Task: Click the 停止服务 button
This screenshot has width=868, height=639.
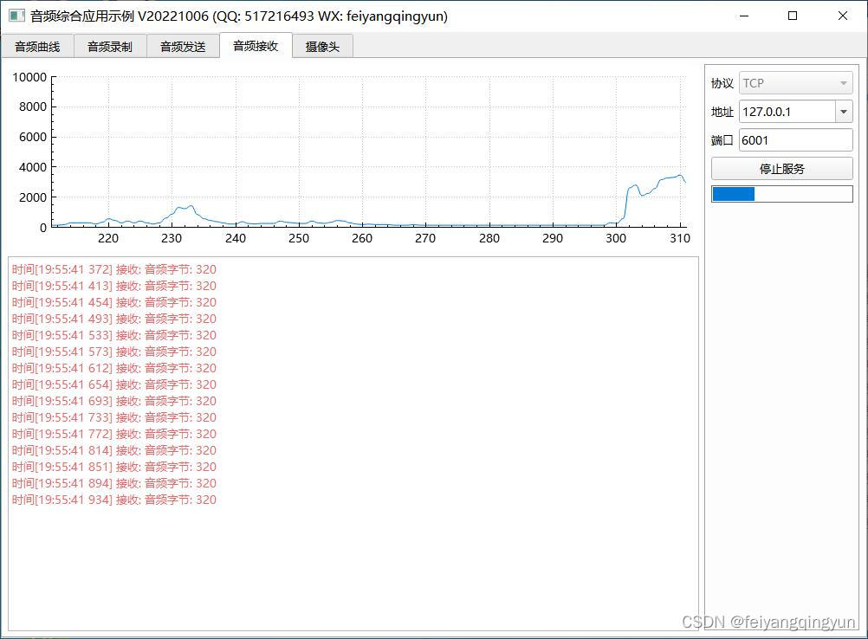Action: (x=781, y=169)
